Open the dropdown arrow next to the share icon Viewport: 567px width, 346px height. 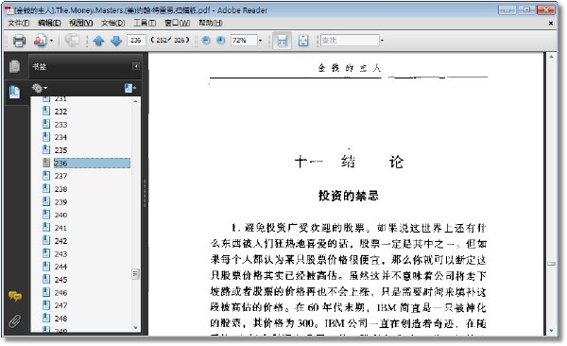tap(51, 41)
